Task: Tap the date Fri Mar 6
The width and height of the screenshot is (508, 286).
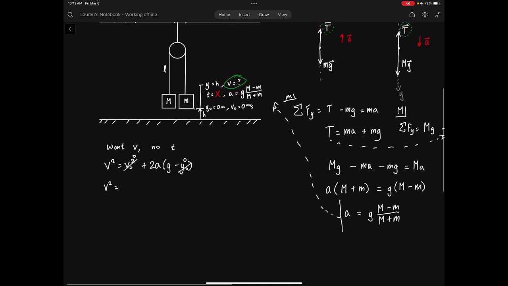Action: click(92, 3)
